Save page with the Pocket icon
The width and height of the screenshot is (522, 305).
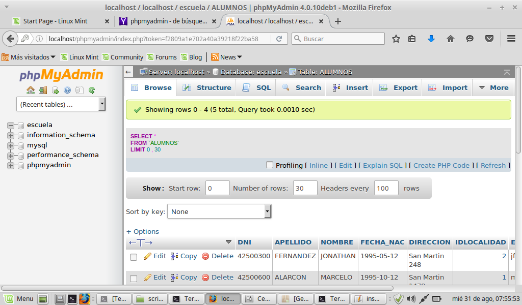(489, 39)
